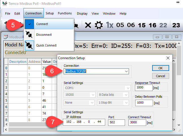The width and height of the screenshot is (183, 136).
Task: Open the File menu
Action: coord(8,14)
